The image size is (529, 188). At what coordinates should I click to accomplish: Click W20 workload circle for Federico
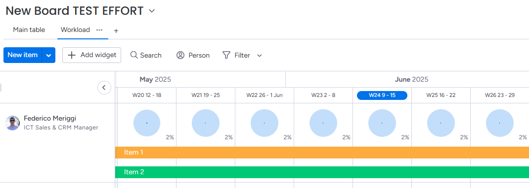(x=147, y=123)
